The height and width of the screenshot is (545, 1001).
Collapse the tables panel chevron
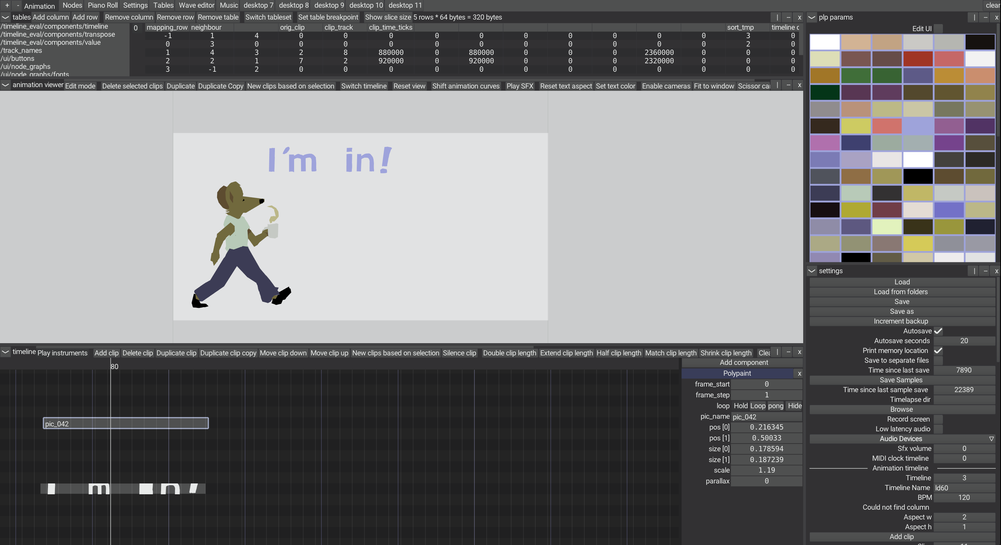(x=6, y=17)
